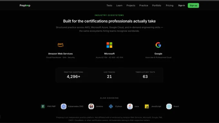
Task: Open the Practice nav link
Action: 144,5
